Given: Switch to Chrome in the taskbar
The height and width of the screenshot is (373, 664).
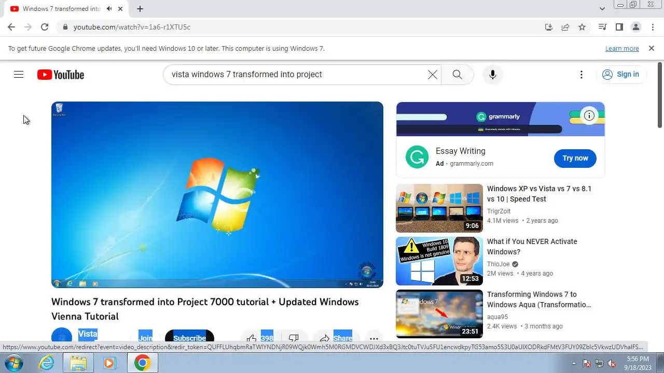Looking at the screenshot, I should click(x=142, y=363).
